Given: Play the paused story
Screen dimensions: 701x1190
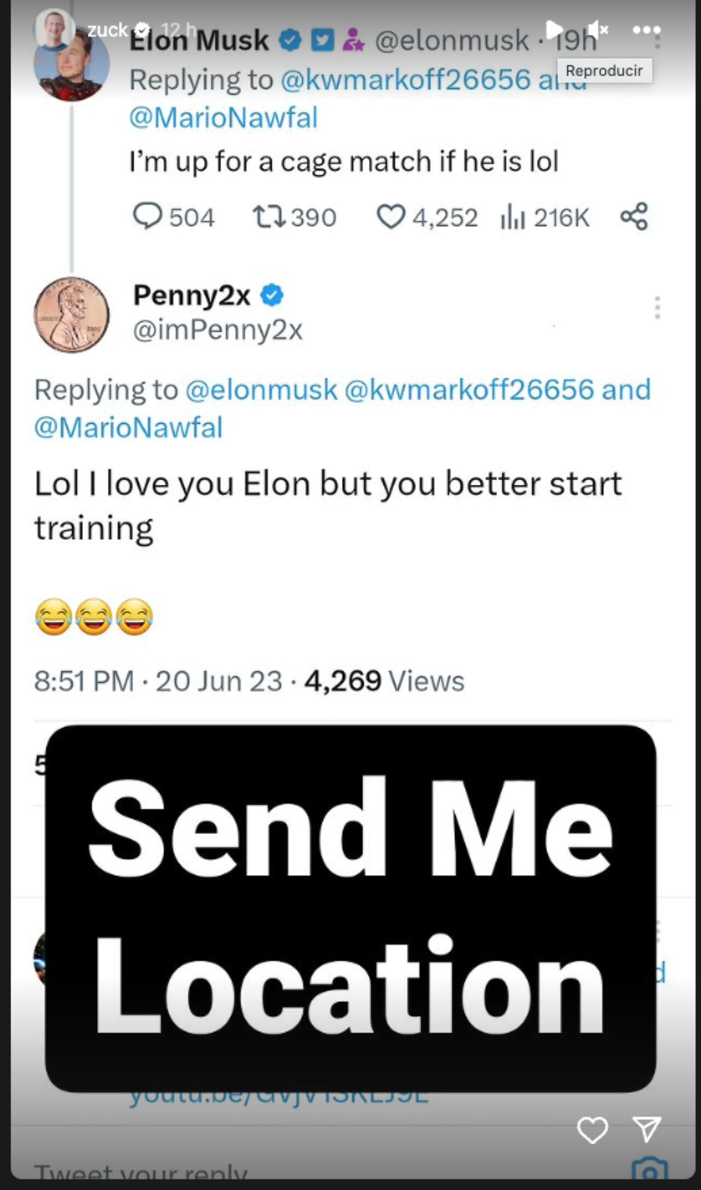Looking at the screenshot, I should [554, 29].
